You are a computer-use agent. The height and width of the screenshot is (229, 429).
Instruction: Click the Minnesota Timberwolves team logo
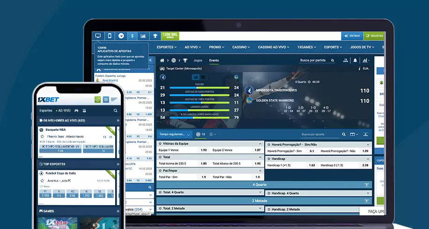coord(249,90)
